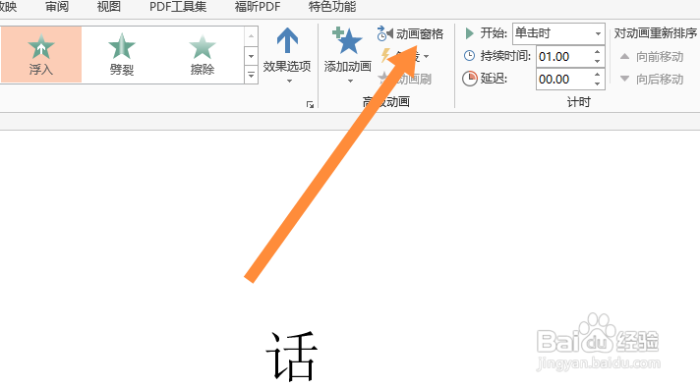
Task: Click 向后移动 move later
Action: click(x=652, y=79)
